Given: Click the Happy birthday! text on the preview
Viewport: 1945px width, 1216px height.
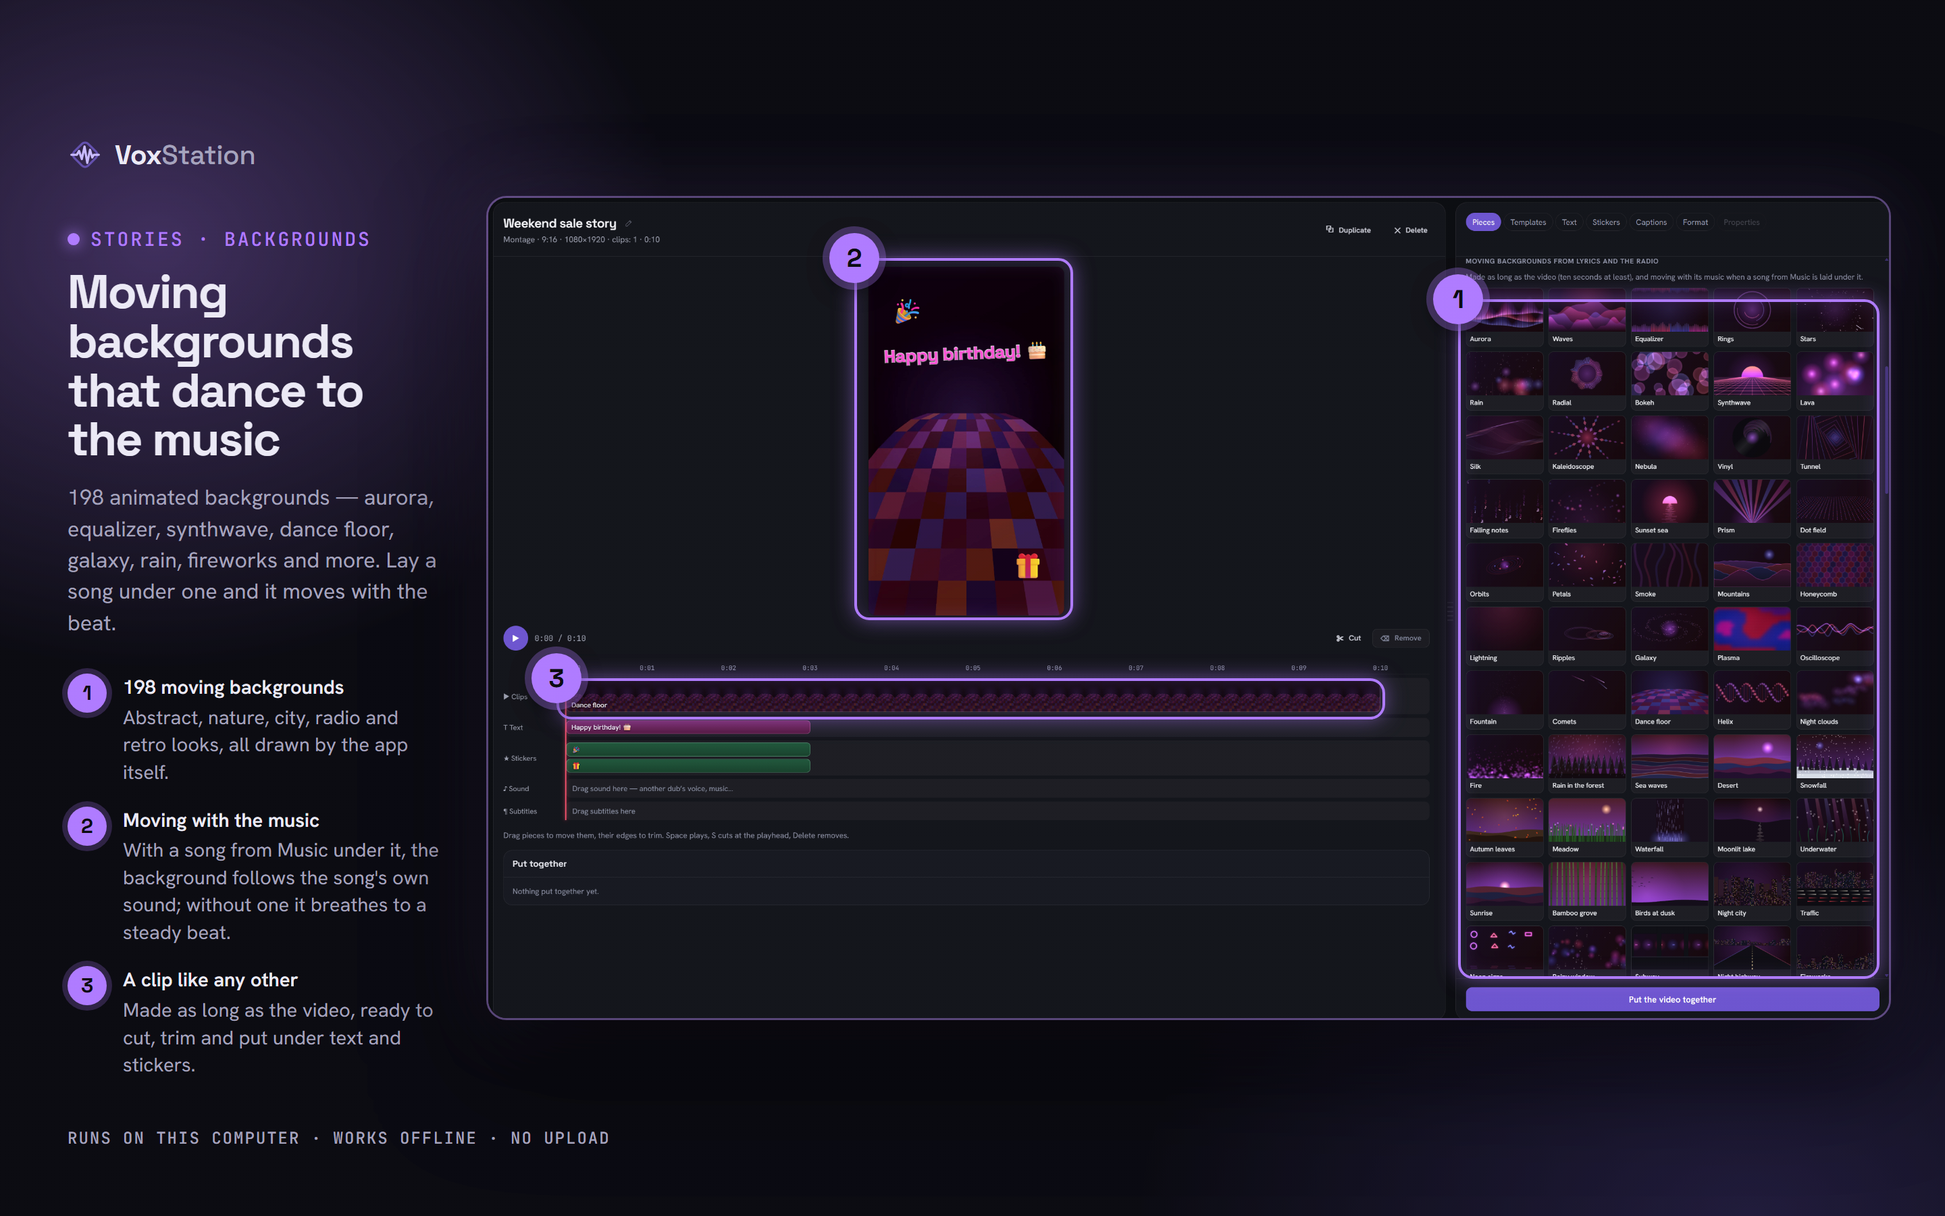Looking at the screenshot, I should [964, 353].
